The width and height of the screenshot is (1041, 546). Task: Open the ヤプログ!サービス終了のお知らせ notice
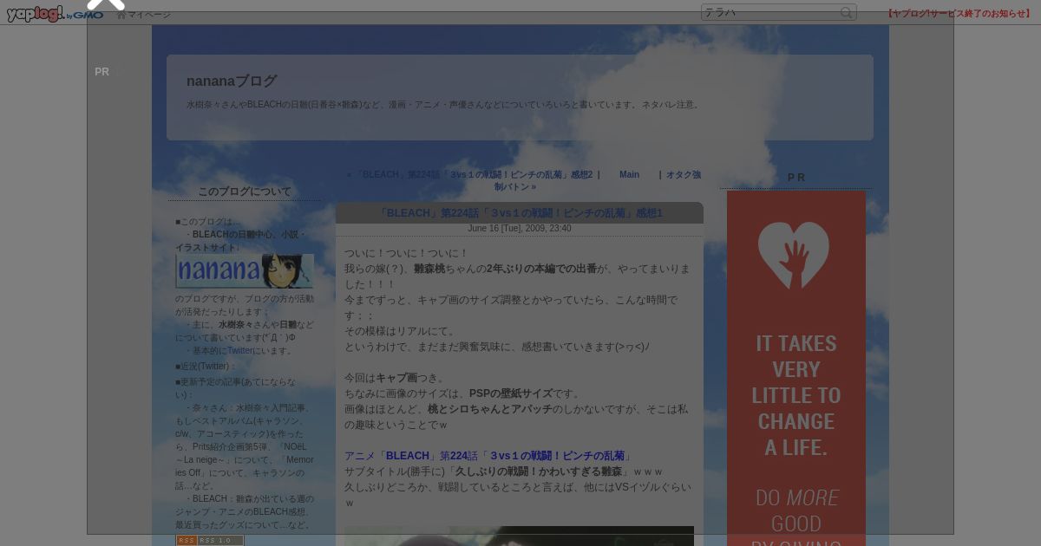click(x=959, y=13)
